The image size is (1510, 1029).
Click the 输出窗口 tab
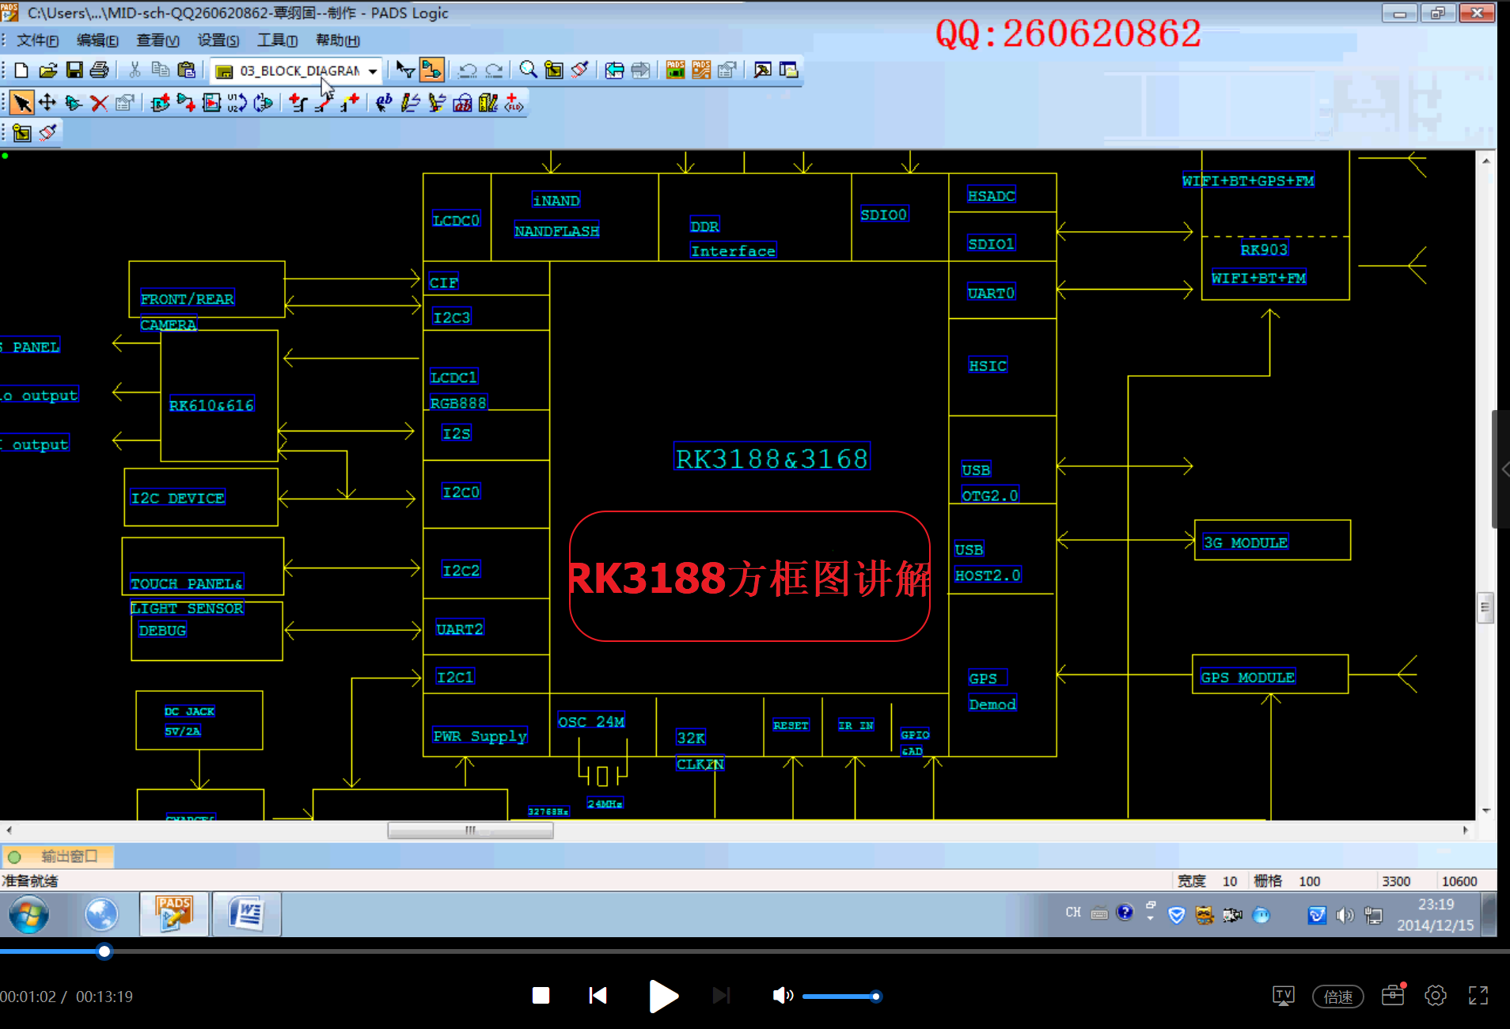click(x=59, y=856)
